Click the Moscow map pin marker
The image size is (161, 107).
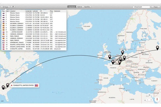pyautogui.click(x=157, y=48)
